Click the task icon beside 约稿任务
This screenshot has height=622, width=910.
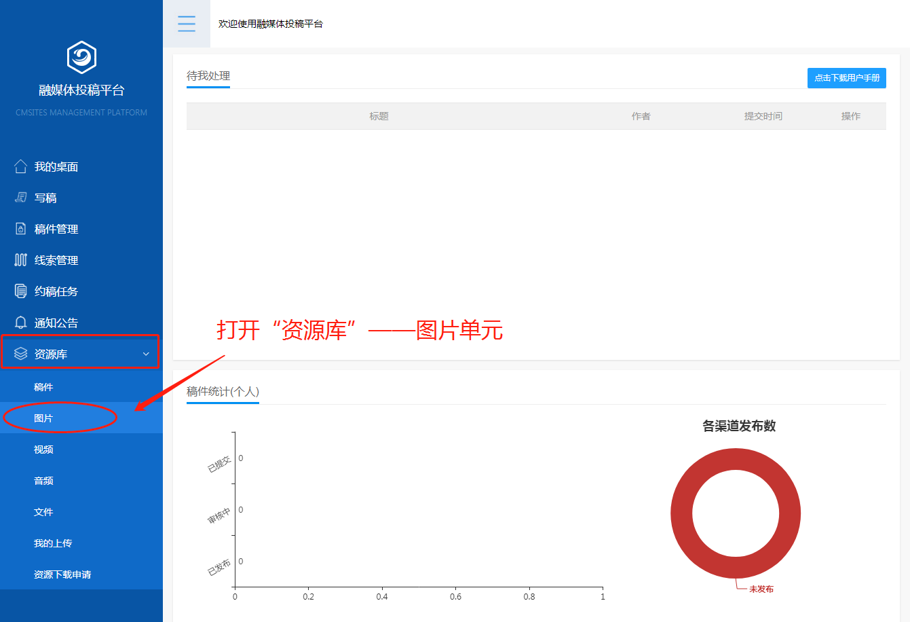pyautogui.click(x=21, y=291)
